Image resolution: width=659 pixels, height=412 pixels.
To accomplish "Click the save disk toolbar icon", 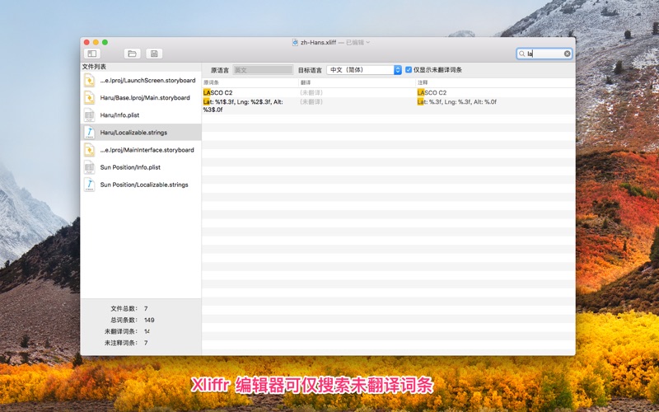I will click(x=153, y=54).
